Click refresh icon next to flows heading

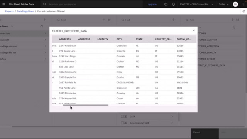[x=42, y=26]
